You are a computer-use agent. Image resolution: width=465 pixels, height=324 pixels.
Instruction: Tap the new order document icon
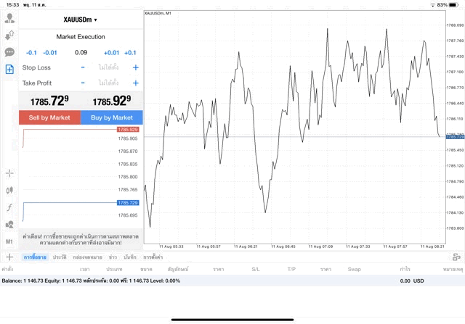tap(9, 69)
